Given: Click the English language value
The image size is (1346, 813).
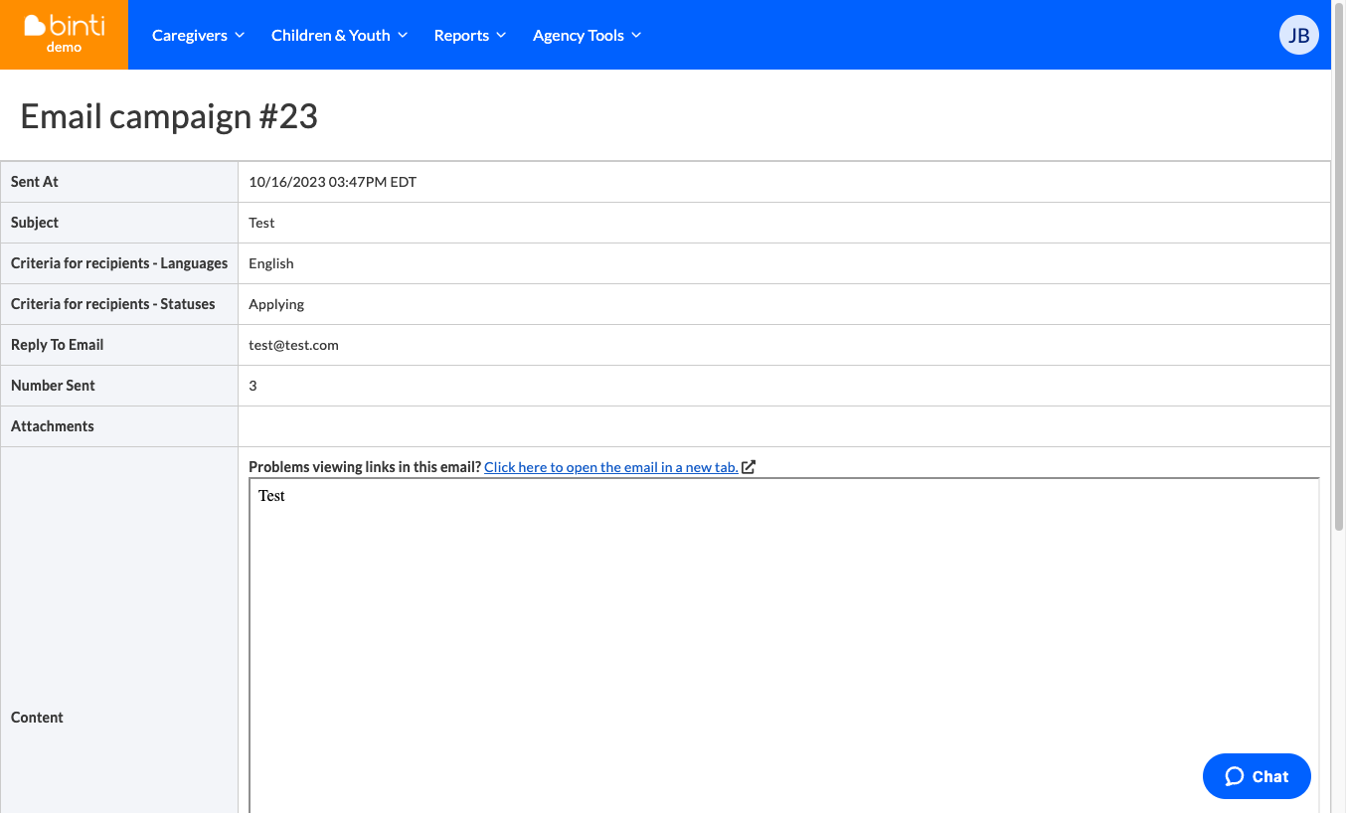Looking at the screenshot, I should [271, 263].
